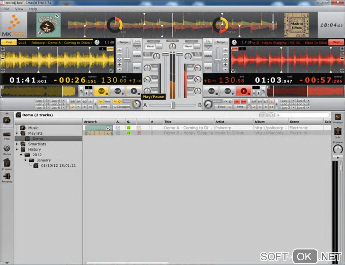Click deck B red Play/Pause button
The width and height of the screenshot is (345, 265).
coord(244,91)
